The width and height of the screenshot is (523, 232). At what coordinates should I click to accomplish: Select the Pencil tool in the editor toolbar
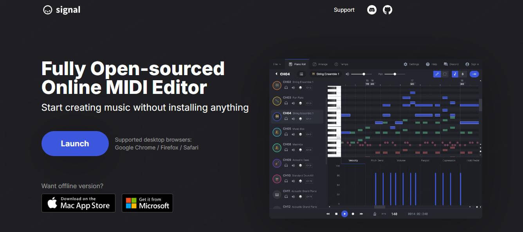click(x=437, y=74)
